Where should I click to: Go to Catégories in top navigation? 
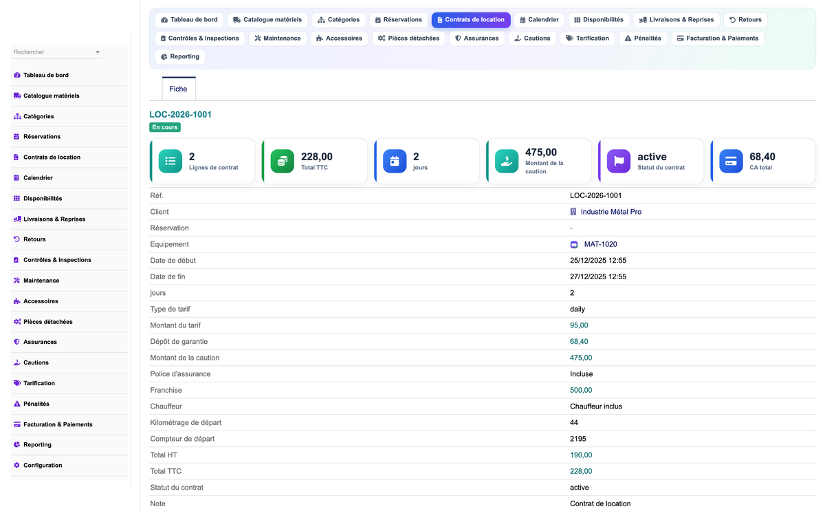pyautogui.click(x=338, y=20)
